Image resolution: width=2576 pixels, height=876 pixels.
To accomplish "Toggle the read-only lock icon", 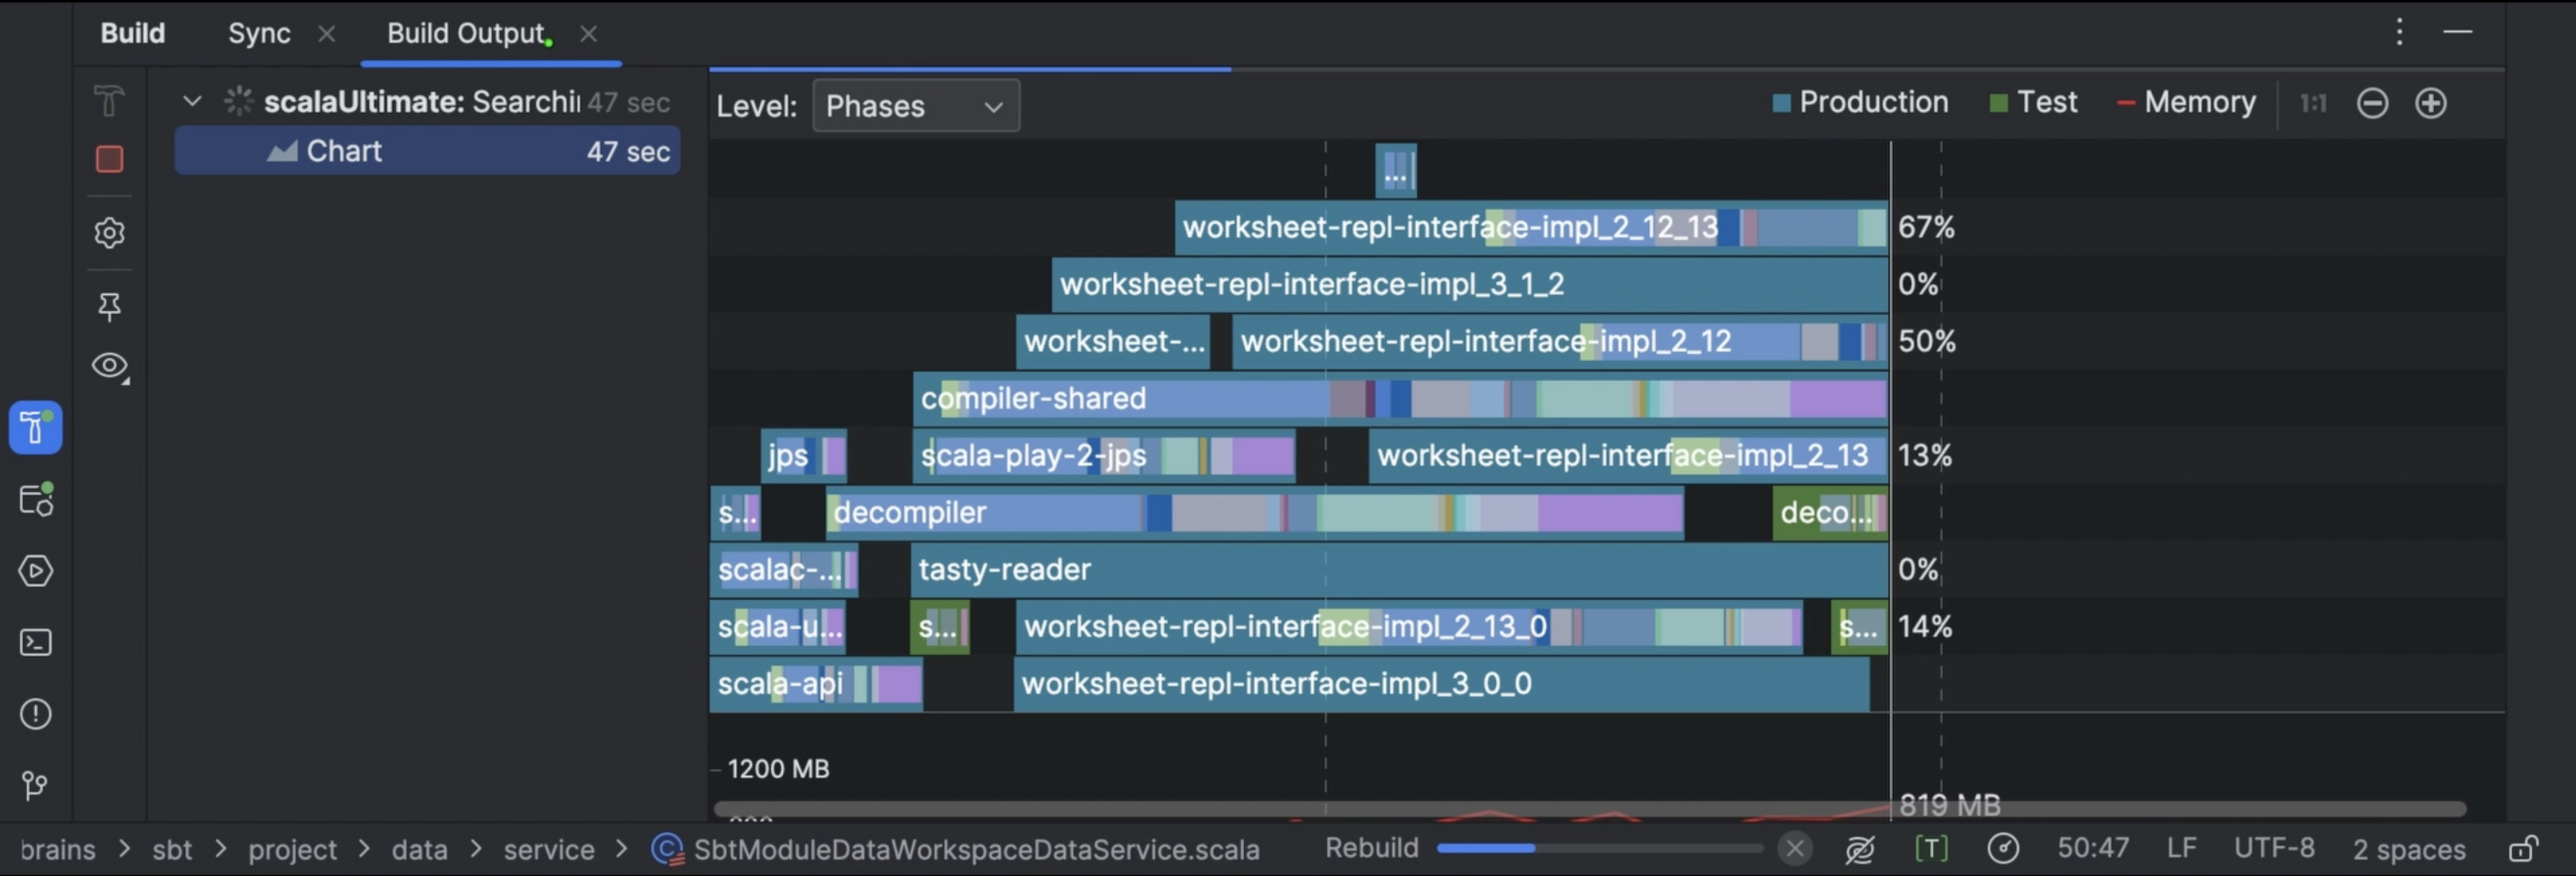I will tap(2523, 849).
